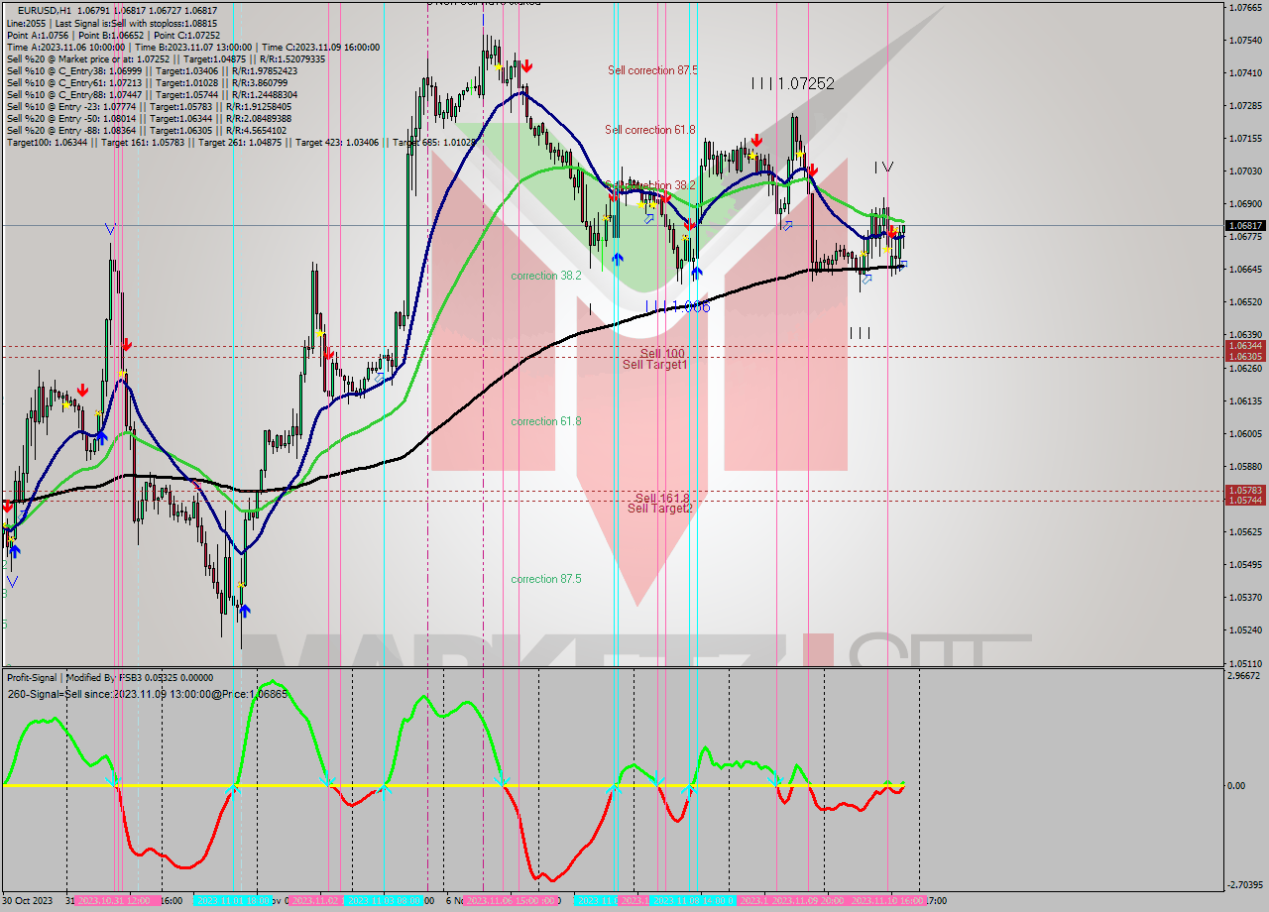Click the 'I I I 1.07252' wave label
Viewport: 1269px width, 912px height.
(792, 84)
